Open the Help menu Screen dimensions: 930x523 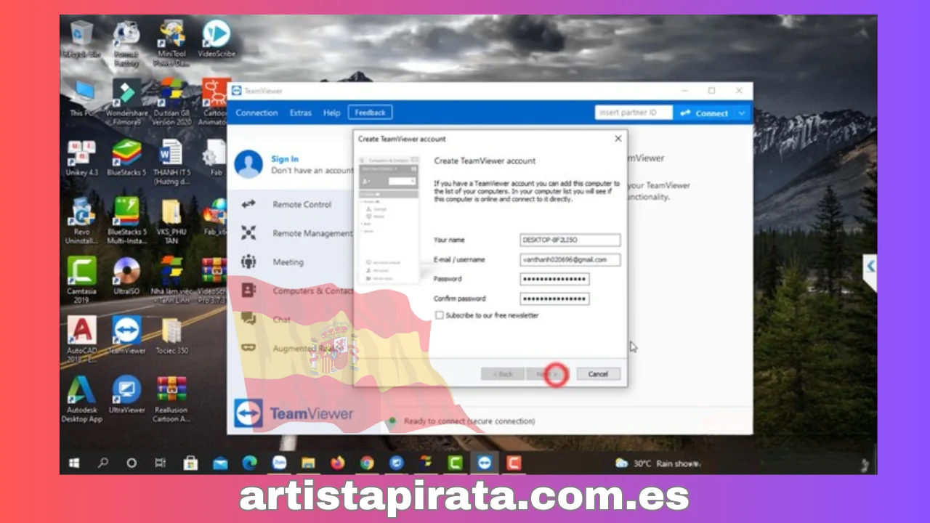[332, 113]
